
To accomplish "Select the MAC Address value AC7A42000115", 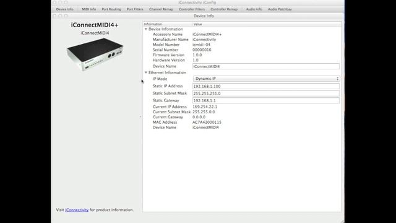I will click(x=207, y=122).
